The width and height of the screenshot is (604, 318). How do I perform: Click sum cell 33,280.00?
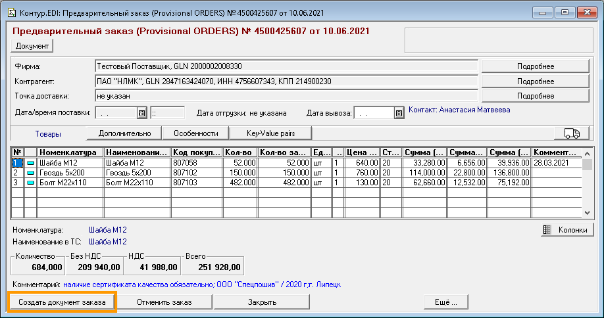pyautogui.click(x=425, y=163)
